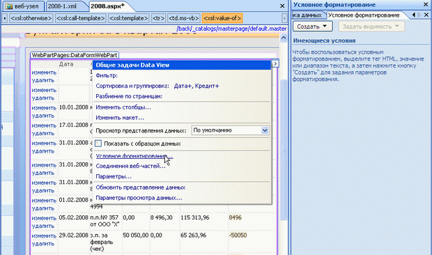432x255 pixels.
Task: Click изменить link for 10.01.2008 row
Action: tap(44, 108)
